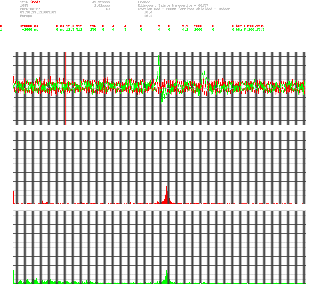
Task: Select the "10.1" version value
Action: pyautogui.click(x=148, y=15)
